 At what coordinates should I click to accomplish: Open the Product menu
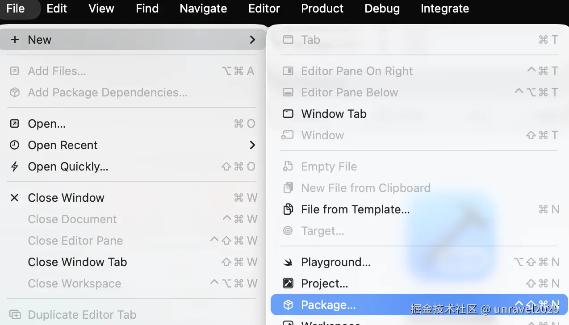(322, 8)
